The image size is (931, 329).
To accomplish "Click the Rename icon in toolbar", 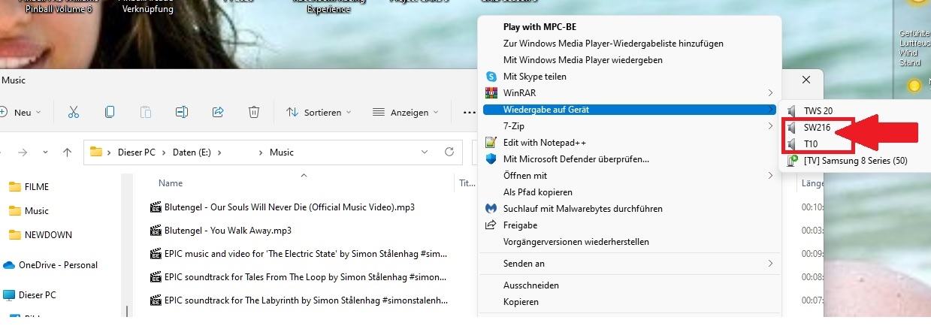I will tap(181, 112).
